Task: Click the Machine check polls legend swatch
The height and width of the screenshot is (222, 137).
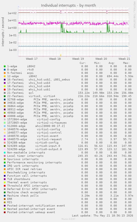Action: (x=5, y=196)
